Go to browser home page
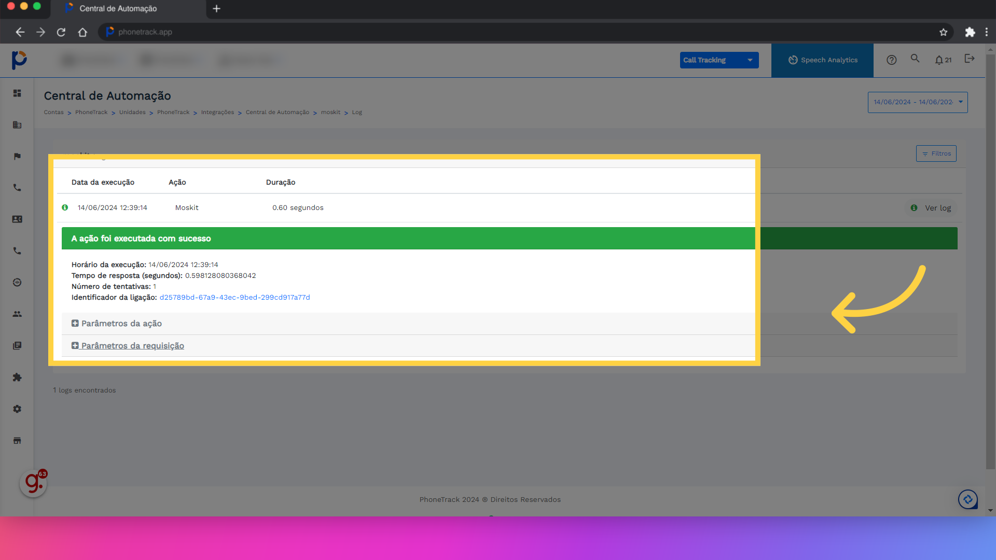This screenshot has height=560, width=996. [x=82, y=32]
